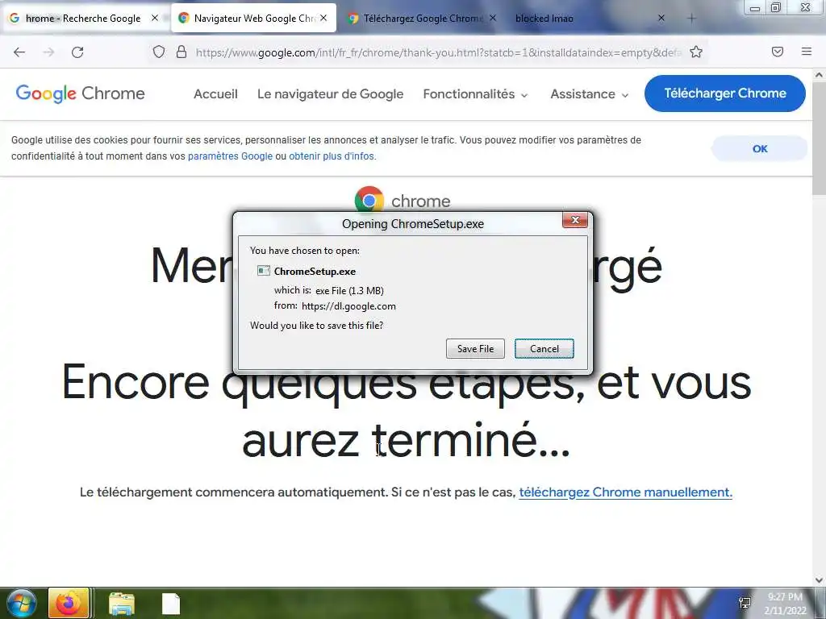Click the padlock site security icon
The width and height of the screenshot is (826, 619).
[x=181, y=52]
